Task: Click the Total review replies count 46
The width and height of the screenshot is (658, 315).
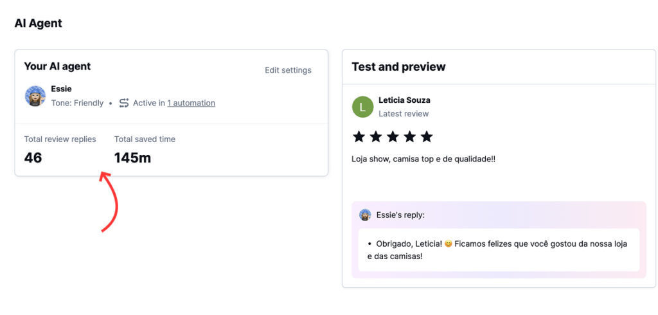Action: (33, 157)
